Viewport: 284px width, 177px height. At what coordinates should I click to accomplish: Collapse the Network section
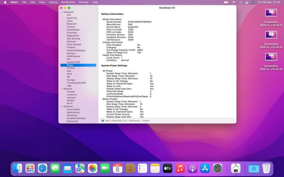62,89
